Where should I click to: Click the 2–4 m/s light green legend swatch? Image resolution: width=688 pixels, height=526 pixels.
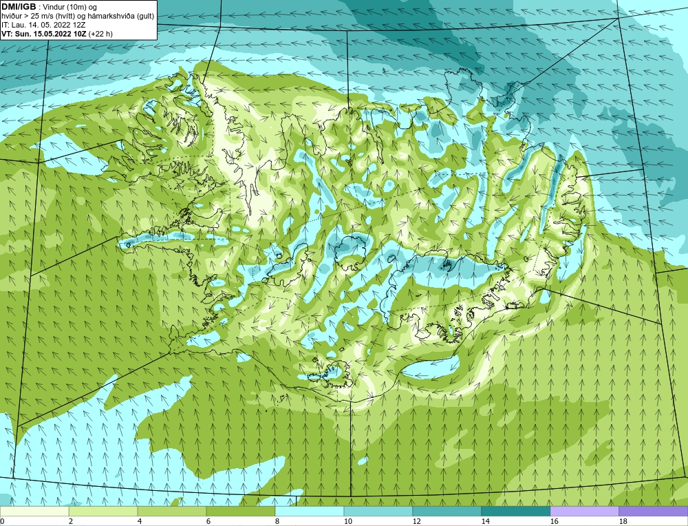click(x=103, y=511)
